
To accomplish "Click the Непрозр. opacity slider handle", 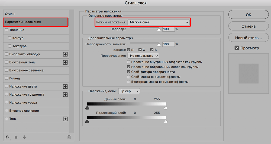I will point(159,30).
